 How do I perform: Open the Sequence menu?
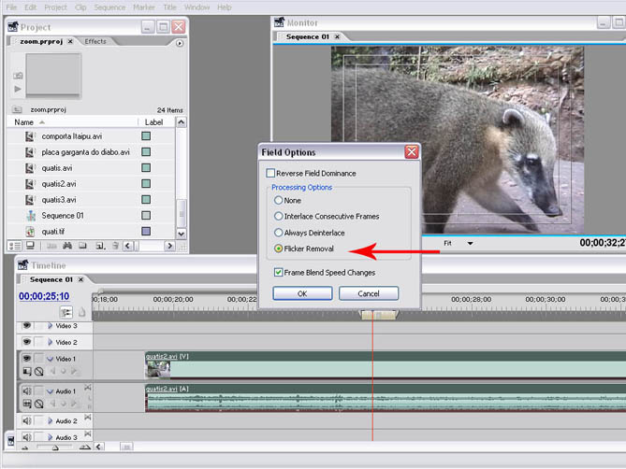[x=109, y=7]
